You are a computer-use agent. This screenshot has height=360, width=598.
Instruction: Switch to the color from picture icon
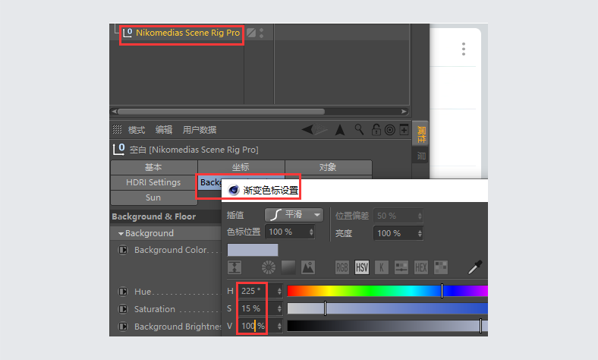coord(308,267)
